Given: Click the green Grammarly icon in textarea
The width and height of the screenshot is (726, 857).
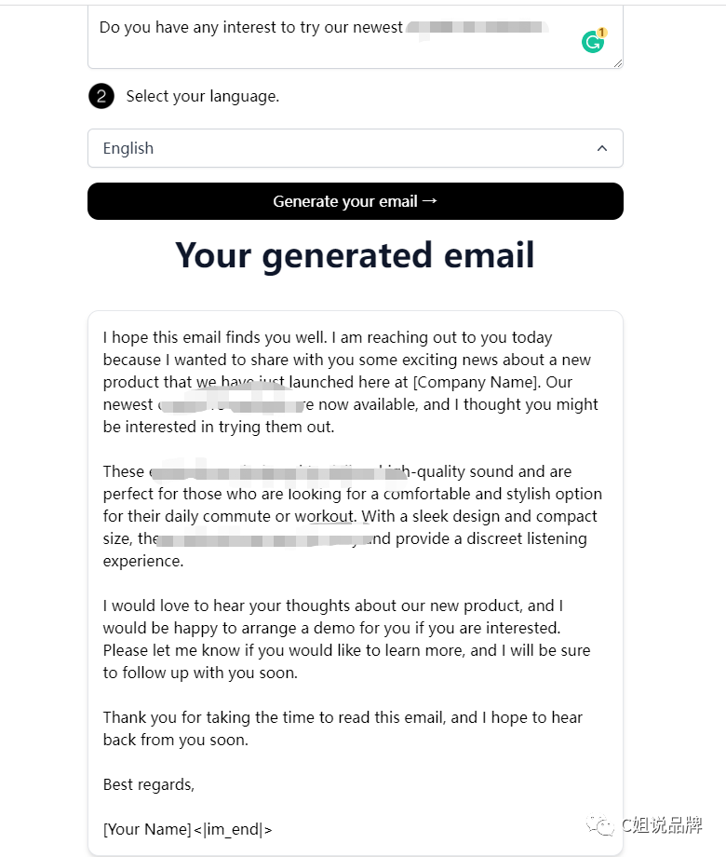Looking at the screenshot, I should tap(592, 42).
